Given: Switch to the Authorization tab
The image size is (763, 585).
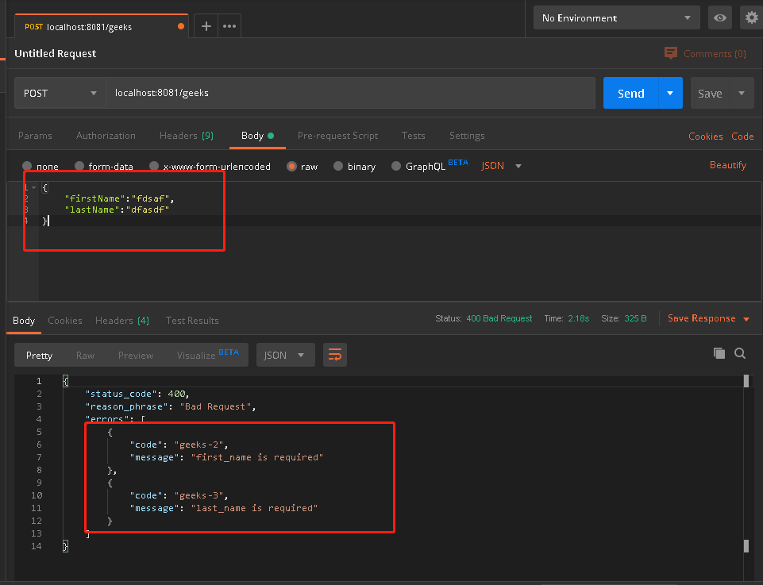Looking at the screenshot, I should point(106,136).
